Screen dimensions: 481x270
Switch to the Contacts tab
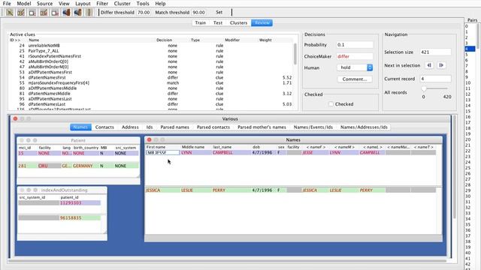click(104, 127)
